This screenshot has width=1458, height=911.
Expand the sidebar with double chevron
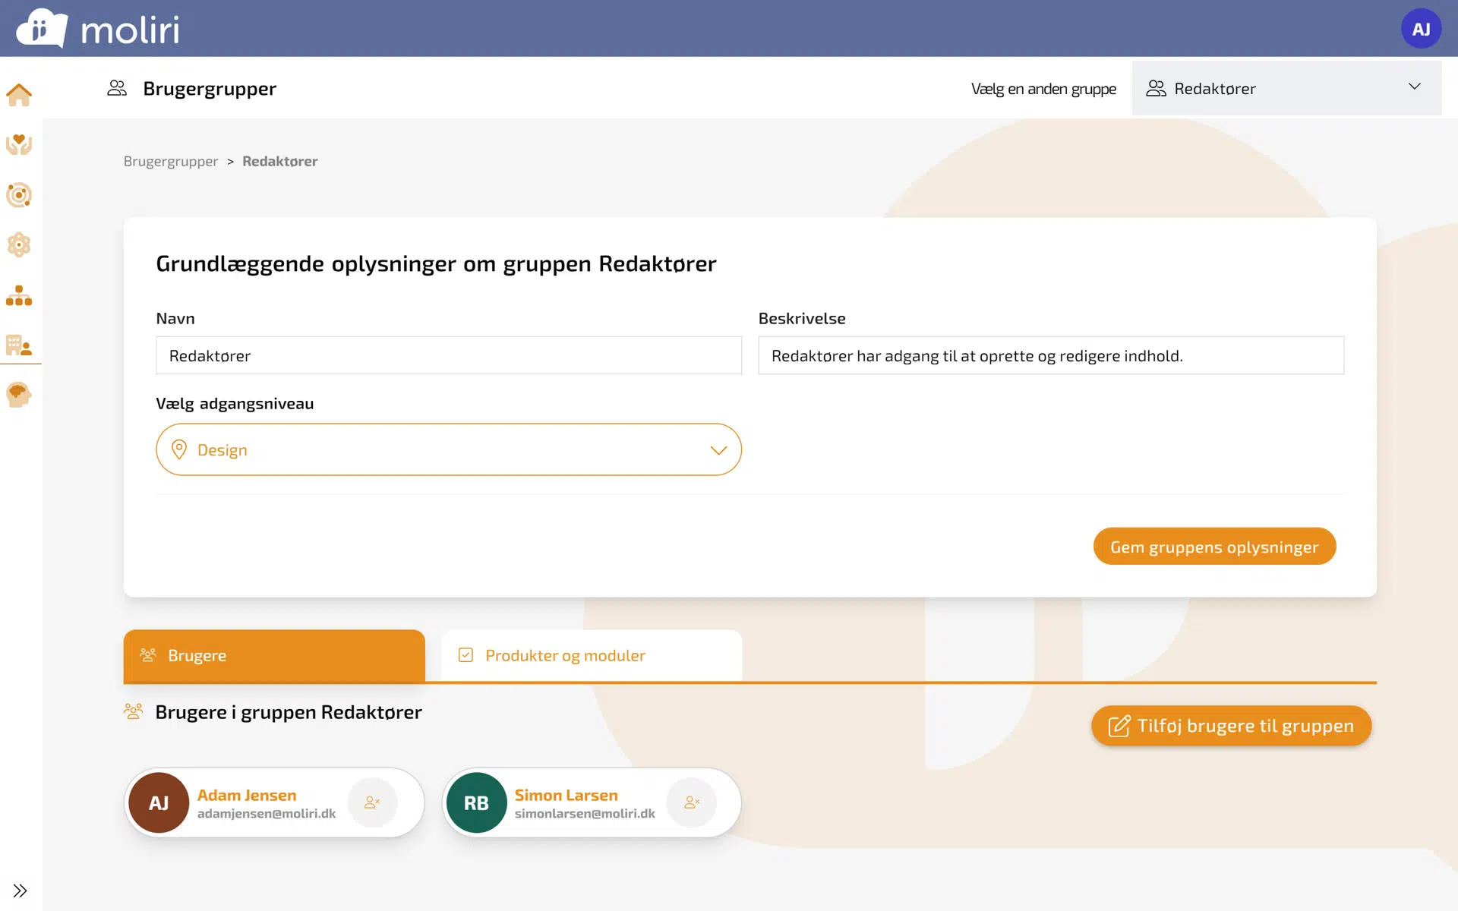21,891
